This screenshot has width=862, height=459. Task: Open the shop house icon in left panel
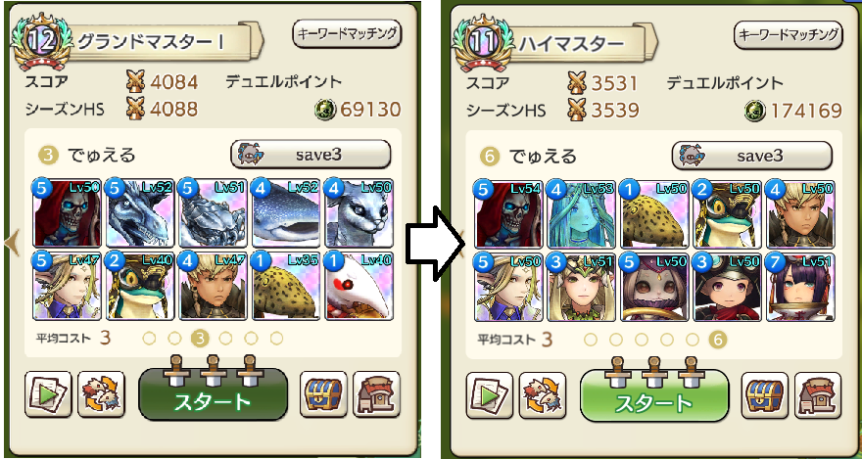coord(376,394)
